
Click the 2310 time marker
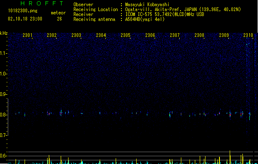pyautogui.click(x=248, y=35)
